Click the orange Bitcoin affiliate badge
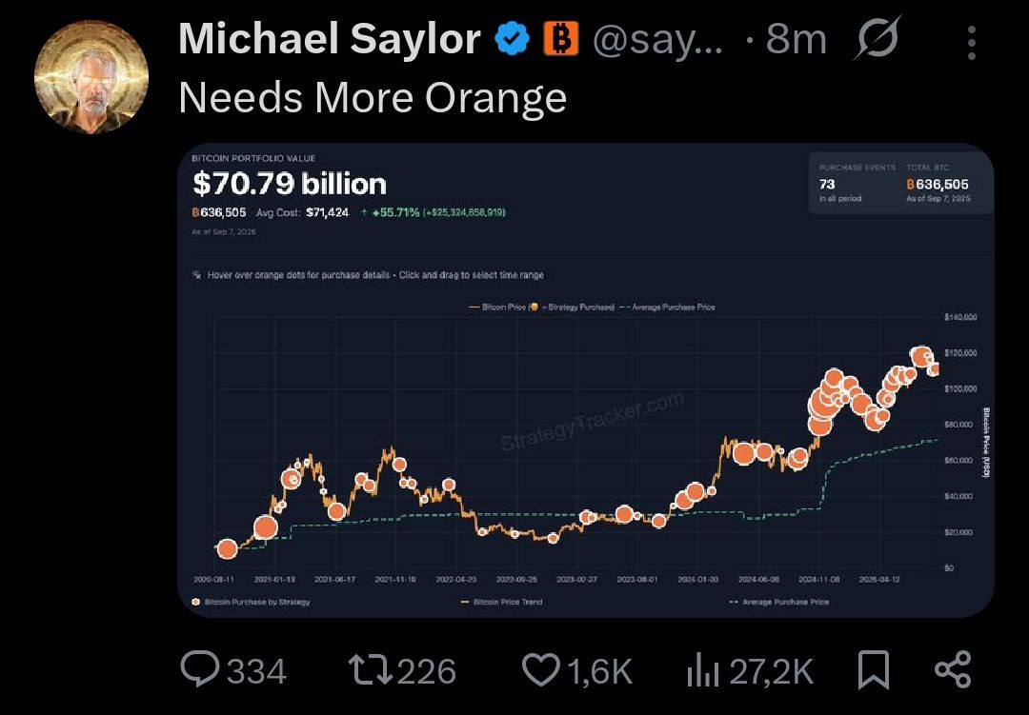 [560, 39]
